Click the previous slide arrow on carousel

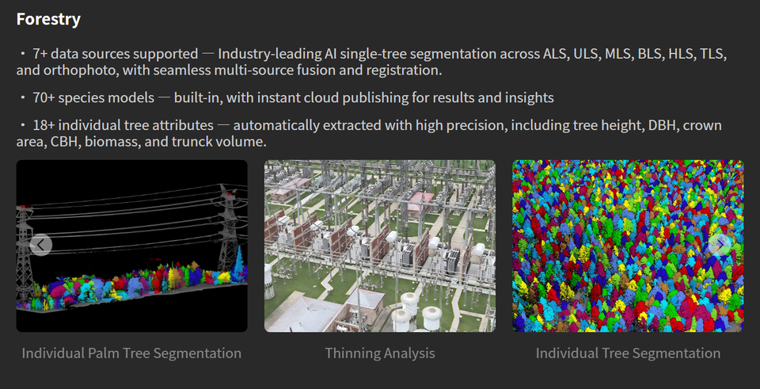40,245
